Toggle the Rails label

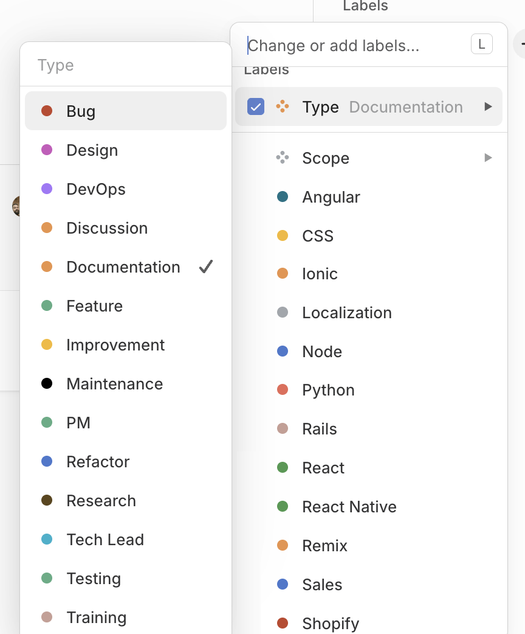point(369,428)
